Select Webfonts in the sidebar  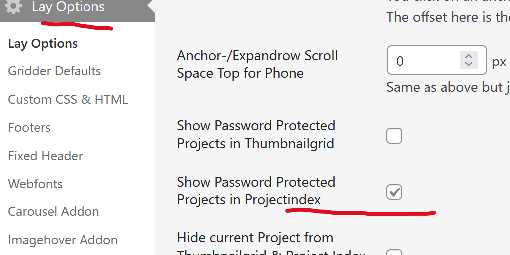tap(35, 184)
